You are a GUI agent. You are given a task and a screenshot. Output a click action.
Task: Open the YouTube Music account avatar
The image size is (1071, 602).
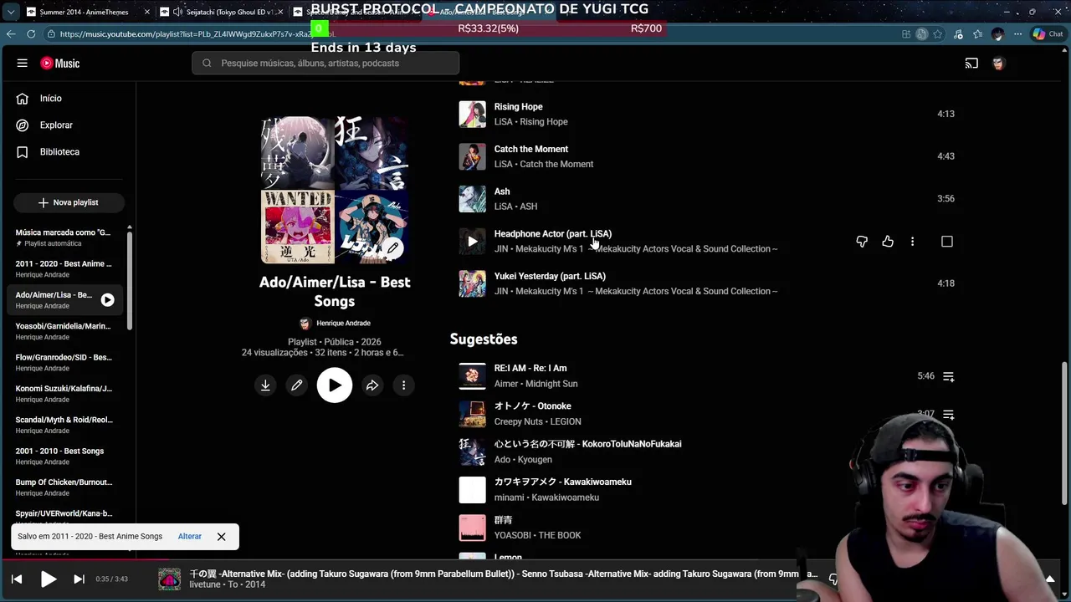[x=998, y=64]
